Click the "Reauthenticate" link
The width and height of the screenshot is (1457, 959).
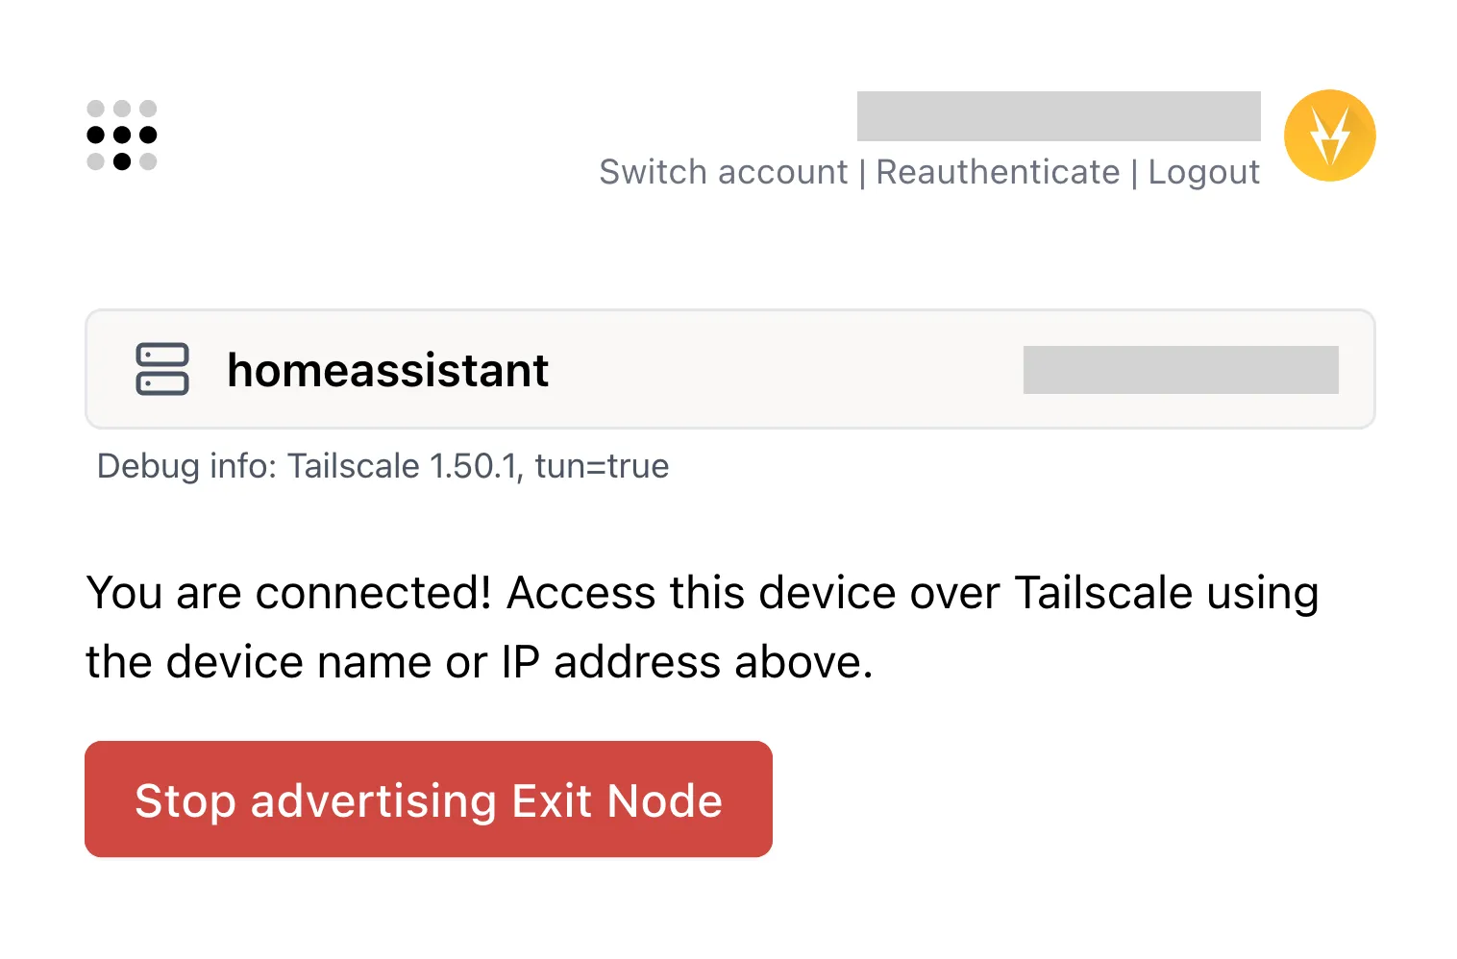point(999,171)
